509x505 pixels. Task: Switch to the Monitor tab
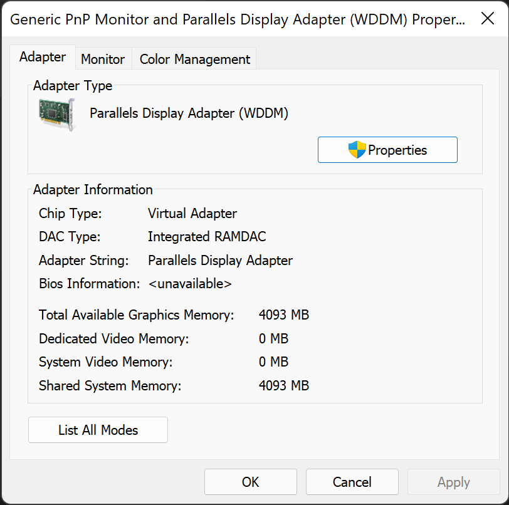103,60
